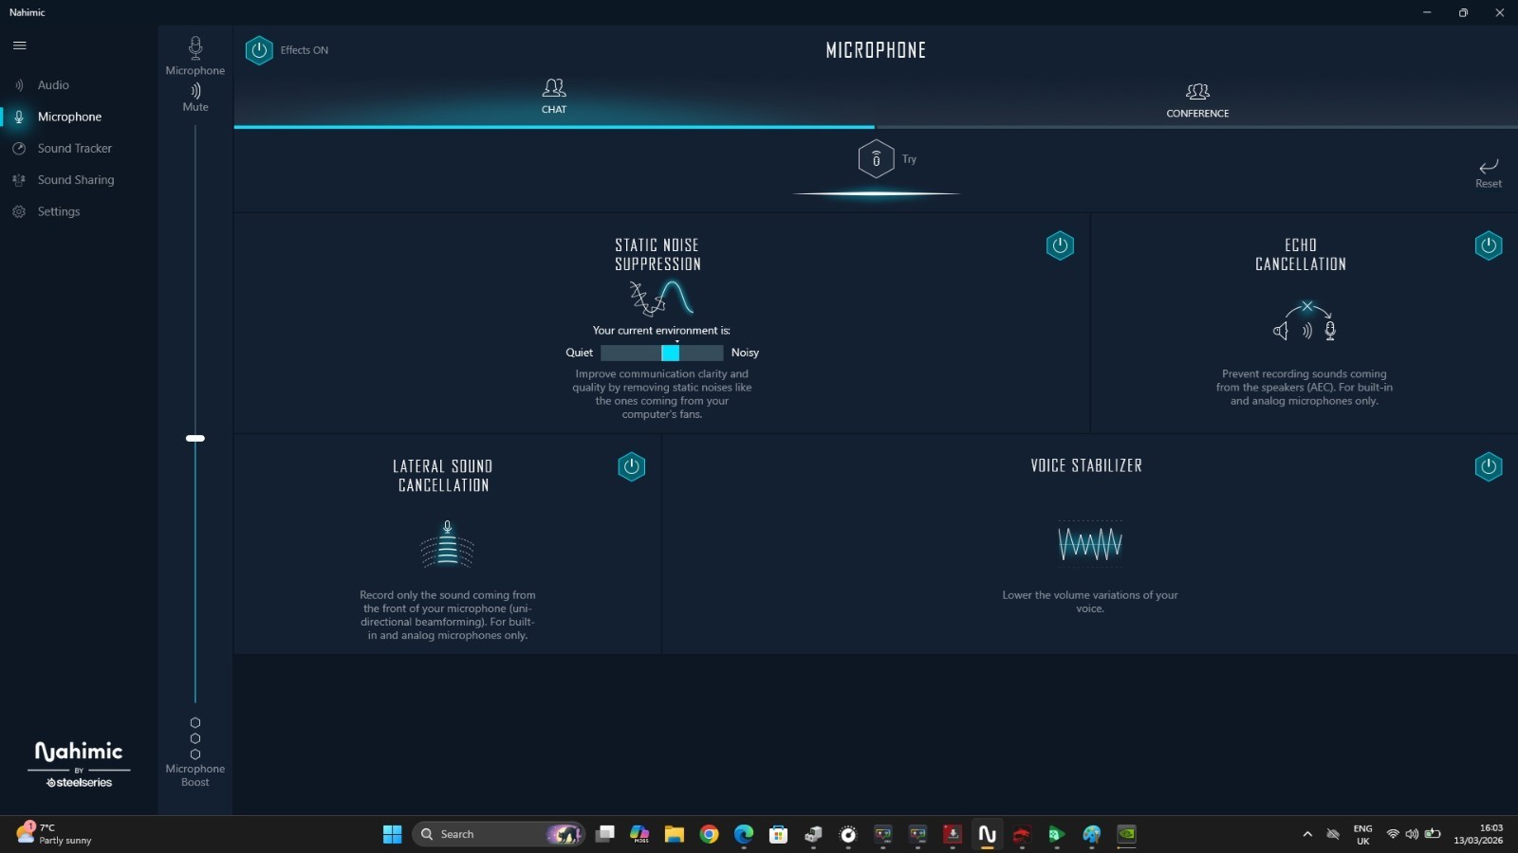Open Task View in the taskbar
Image resolution: width=1518 pixels, height=853 pixels.
604,834
